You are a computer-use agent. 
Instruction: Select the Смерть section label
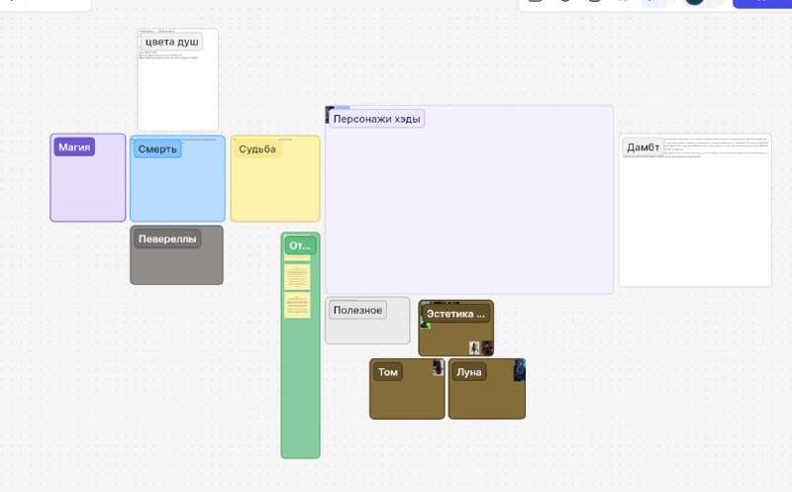(x=157, y=149)
